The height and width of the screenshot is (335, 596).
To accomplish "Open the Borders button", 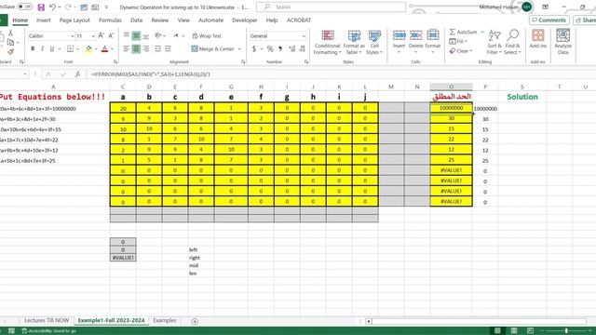I will pos(71,49).
